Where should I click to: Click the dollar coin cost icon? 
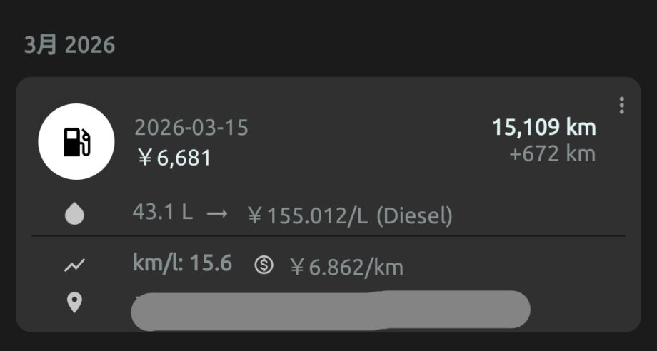pos(264,265)
